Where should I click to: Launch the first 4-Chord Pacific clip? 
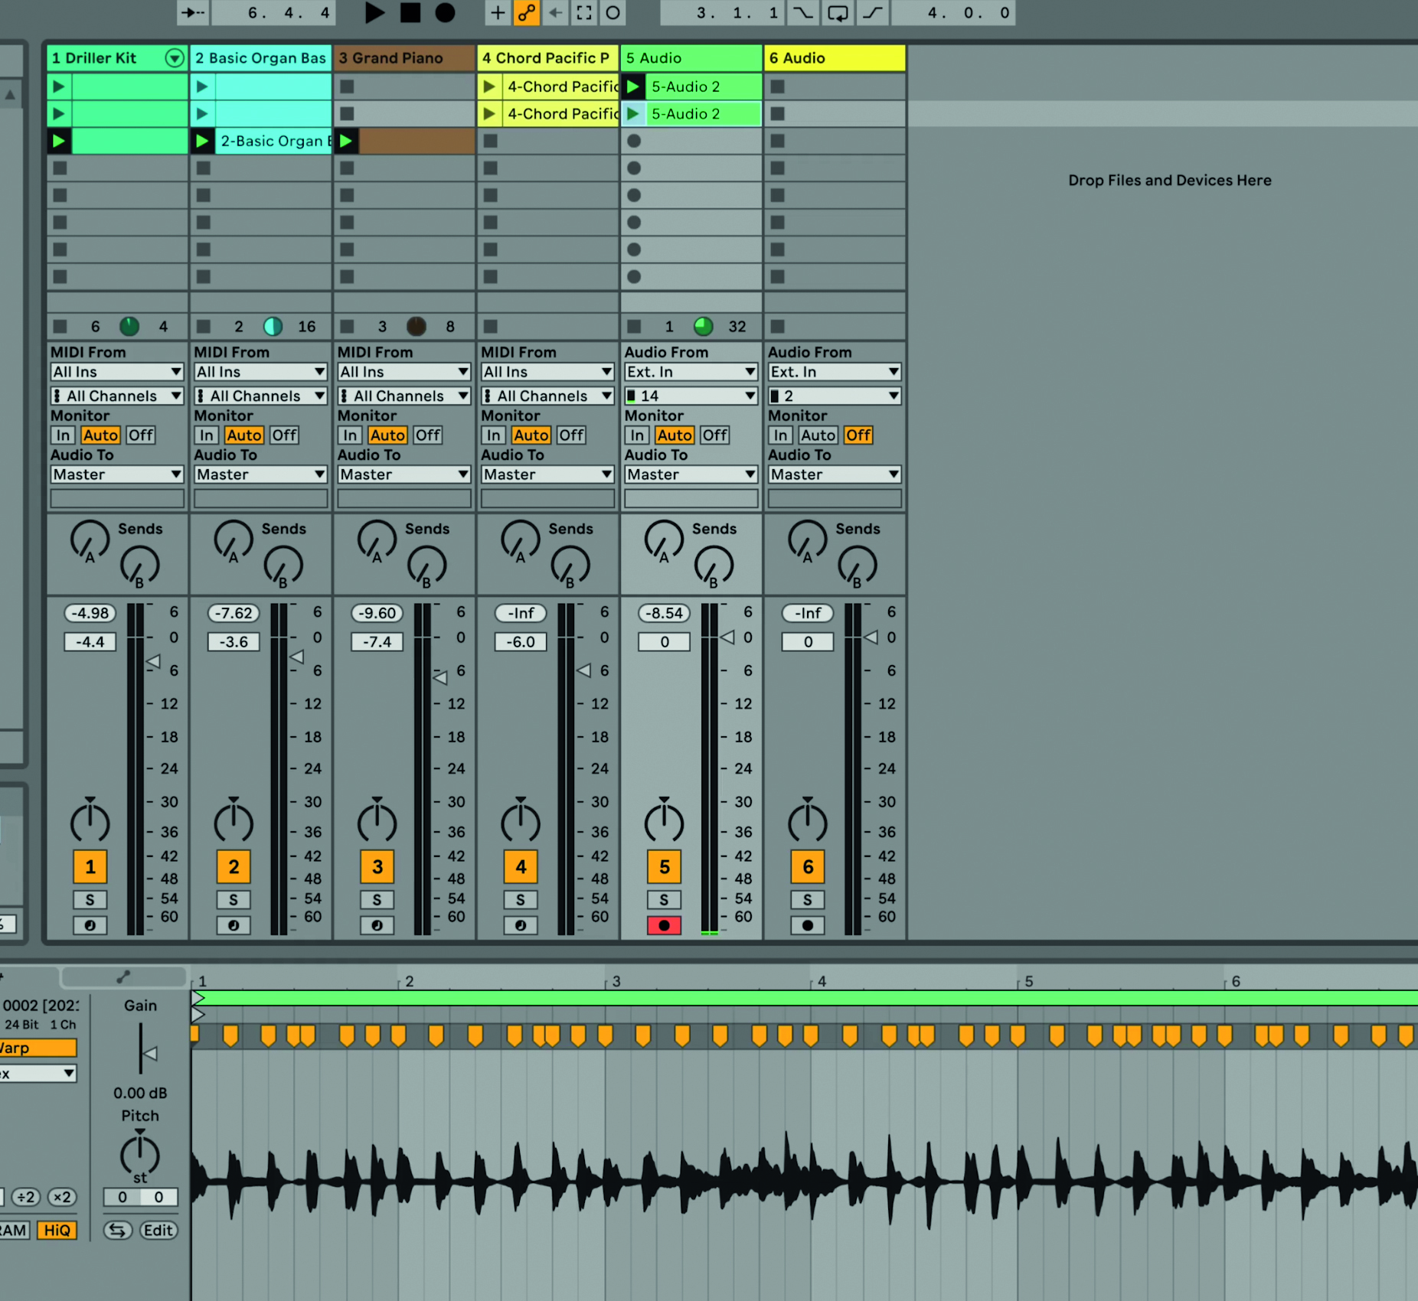(x=489, y=86)
